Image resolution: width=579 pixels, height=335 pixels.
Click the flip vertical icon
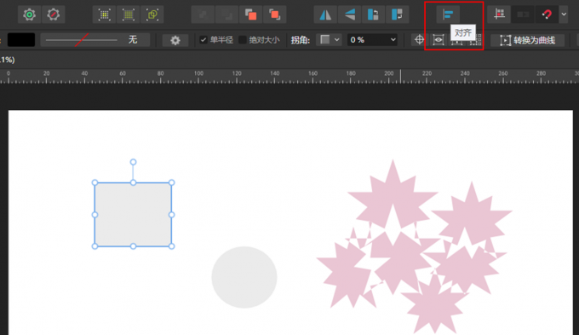pos(349,14)
